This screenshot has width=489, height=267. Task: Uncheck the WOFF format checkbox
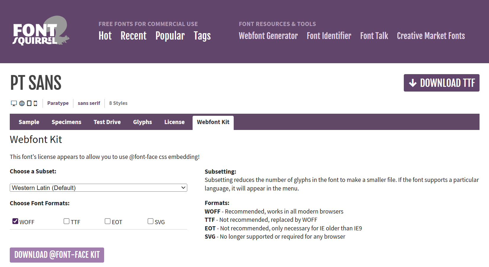[x=15, y=221]
